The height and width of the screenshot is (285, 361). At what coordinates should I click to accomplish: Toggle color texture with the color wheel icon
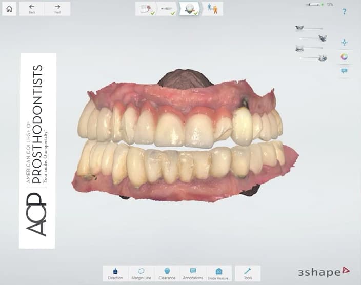(344, 56)
